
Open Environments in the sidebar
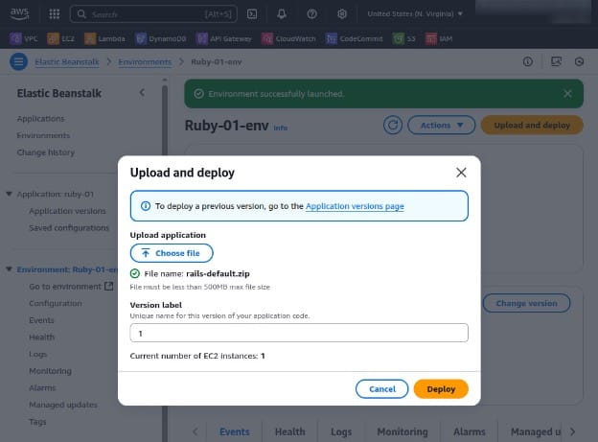[43, 135]
